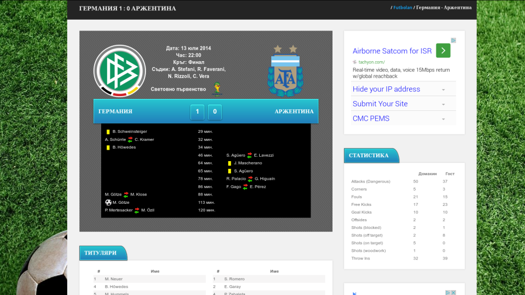Click the 'Attacks (Dangerous)' statistic row

(x=403, y=181)
